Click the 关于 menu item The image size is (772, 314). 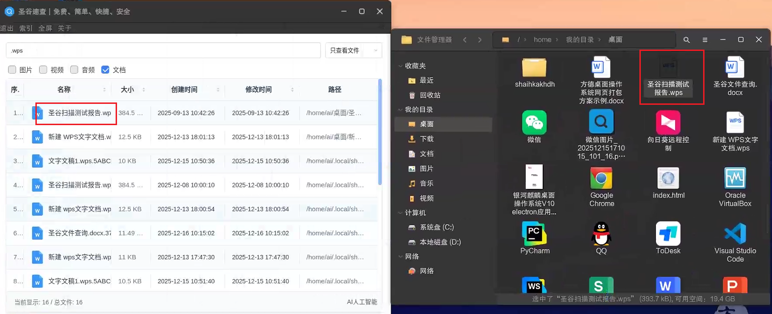pyautogui.click(x=64, y=28)
